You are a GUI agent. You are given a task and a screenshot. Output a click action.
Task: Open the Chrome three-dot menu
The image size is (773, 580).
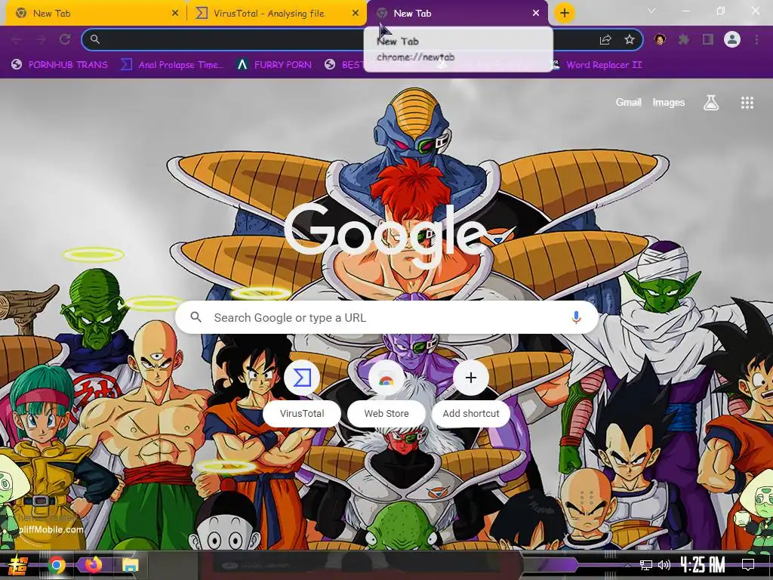[x=756, y=39]
